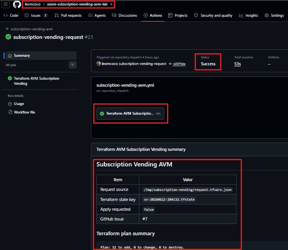
Task: Click the Workflow file icon
Action: coord(10,112)
